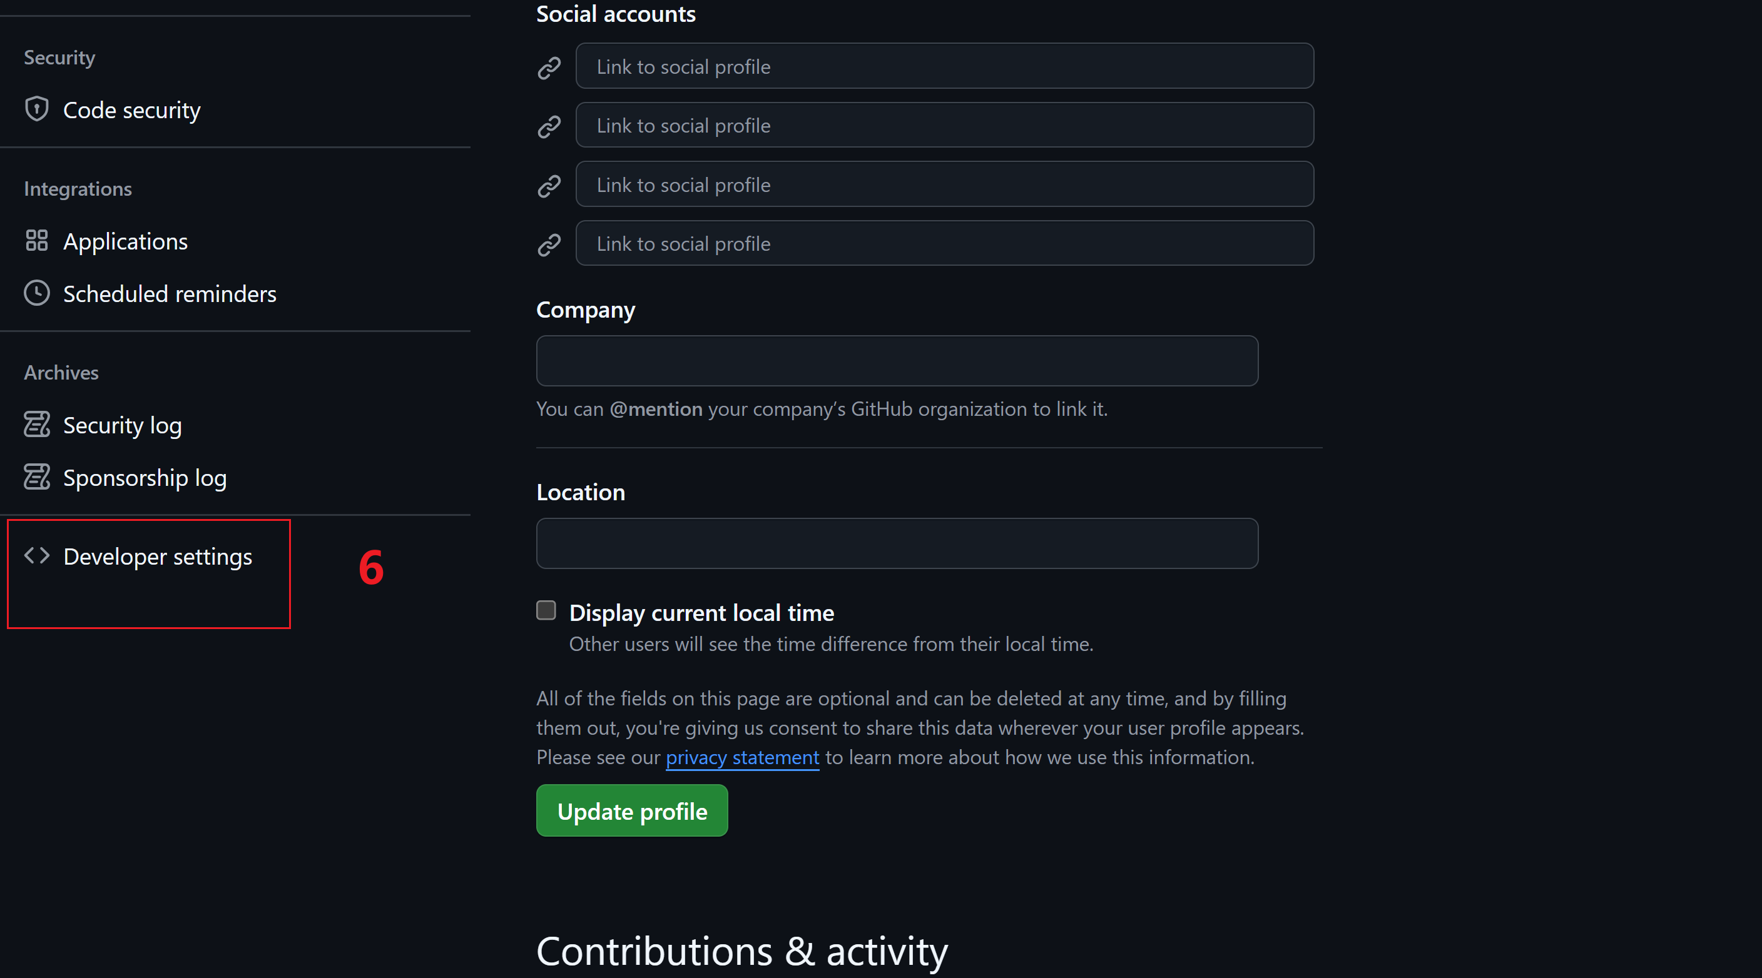Viewport: 1762px width, 978px height.
Task: Click the Security log icon
Action: click(x=36, y=425)
